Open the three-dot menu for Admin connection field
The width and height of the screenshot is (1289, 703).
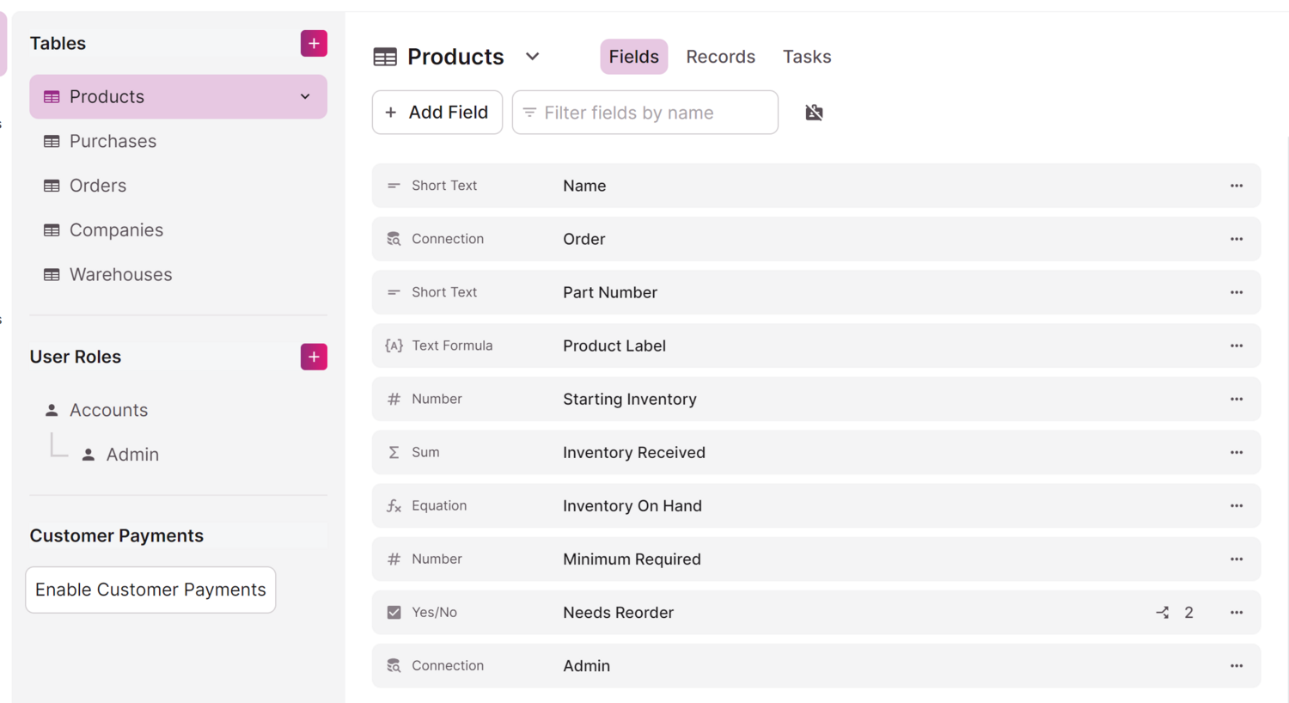click(x=1236, y=666)
